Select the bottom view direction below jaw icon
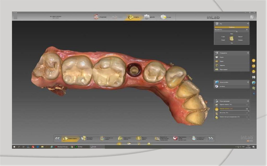Image resolution: width=267 pixels, height=166 pixels. coord(232,43)
